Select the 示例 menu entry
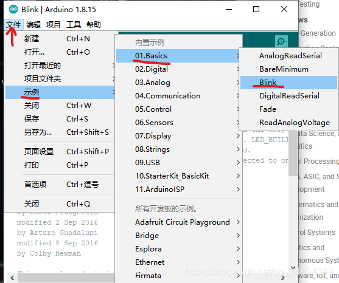This screenshot has width=339, height=283. pos(60,92)
